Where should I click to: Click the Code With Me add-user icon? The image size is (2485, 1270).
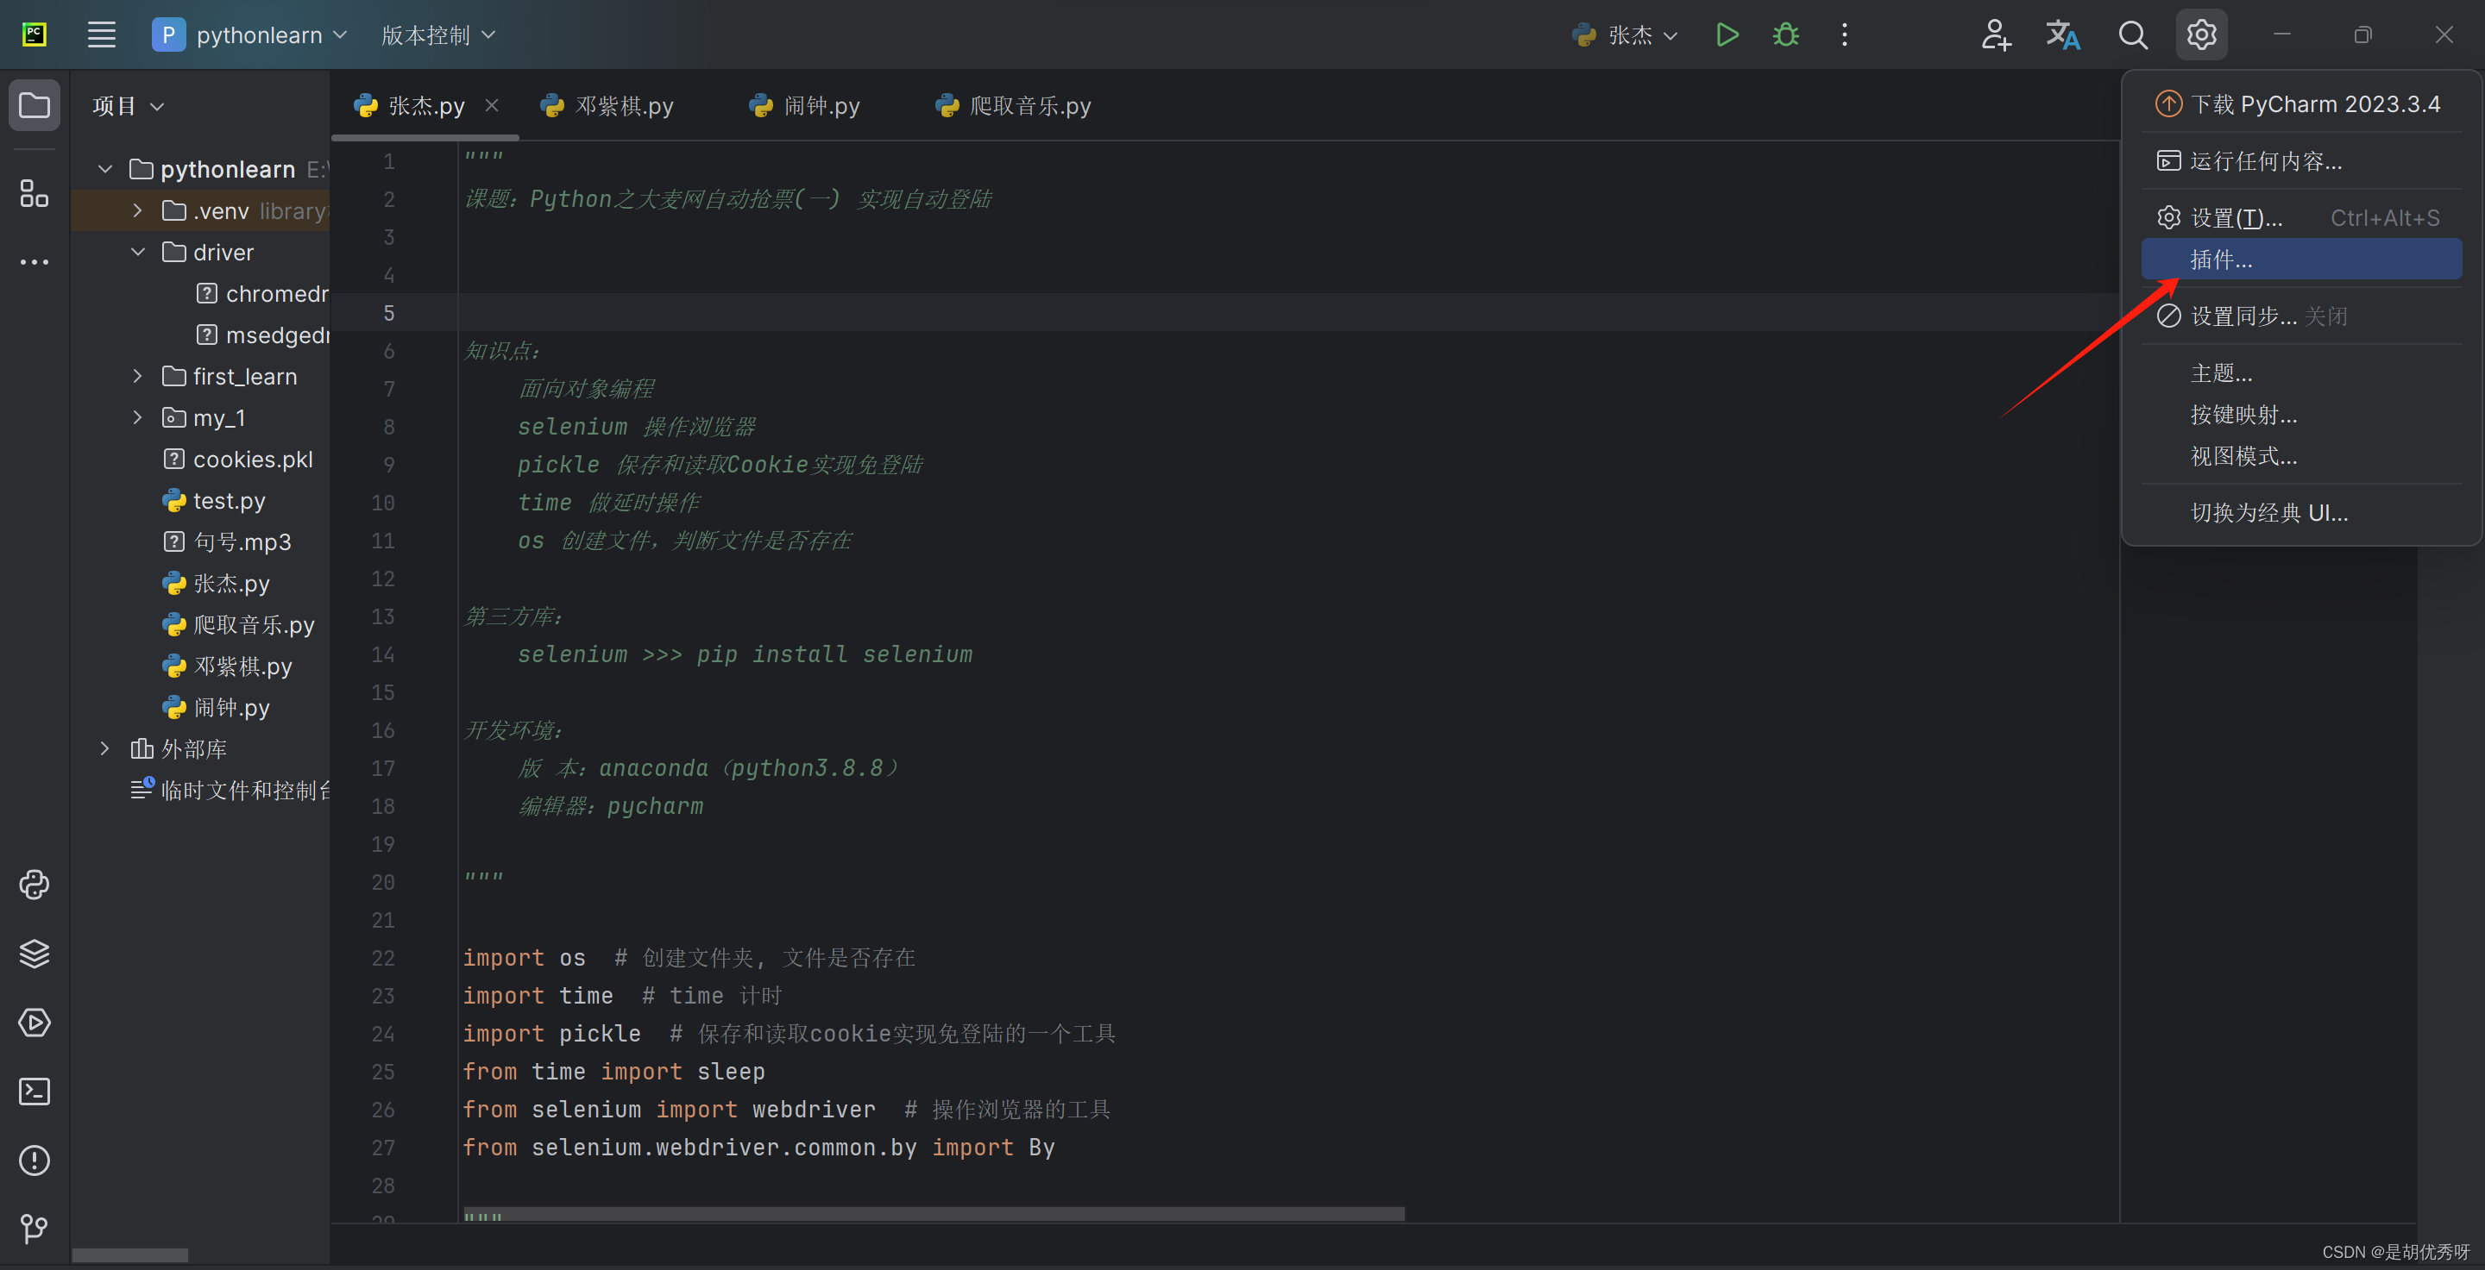[x=1995, y=35]
